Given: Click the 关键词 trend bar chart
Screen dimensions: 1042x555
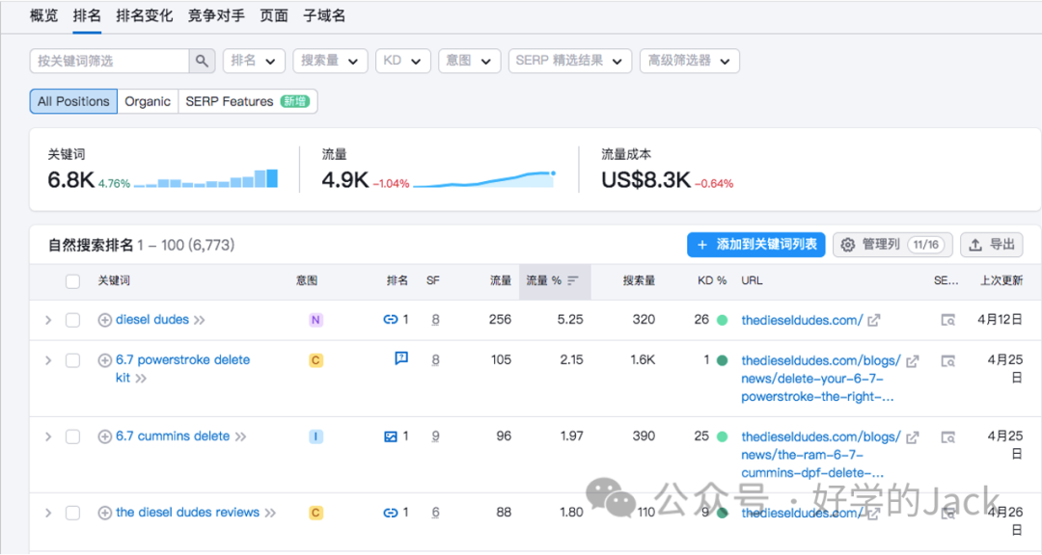Looking at the screenshot, I should 206,179.
